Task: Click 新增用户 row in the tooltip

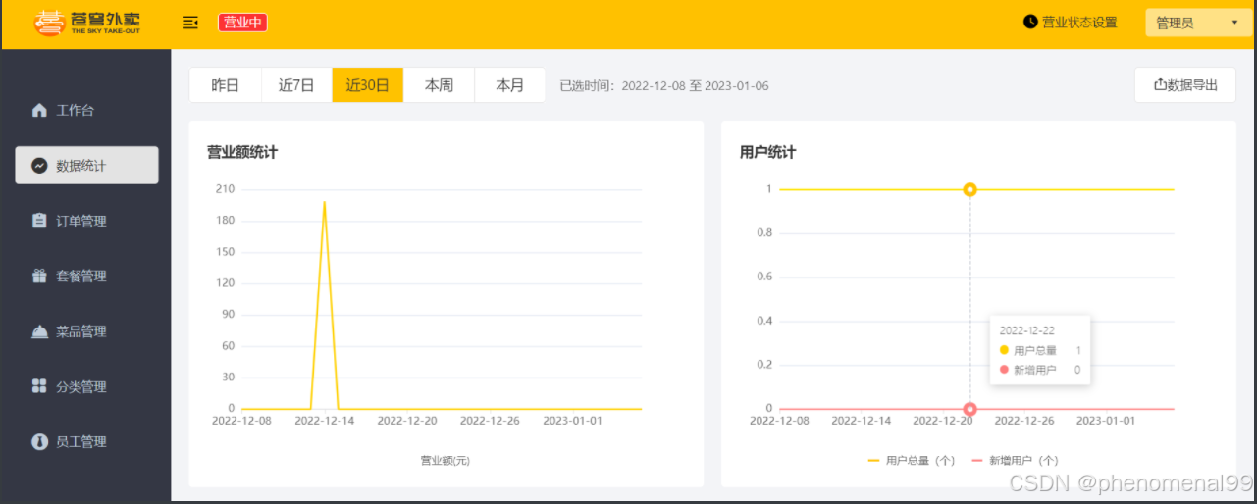Action: pos(1040,370)
